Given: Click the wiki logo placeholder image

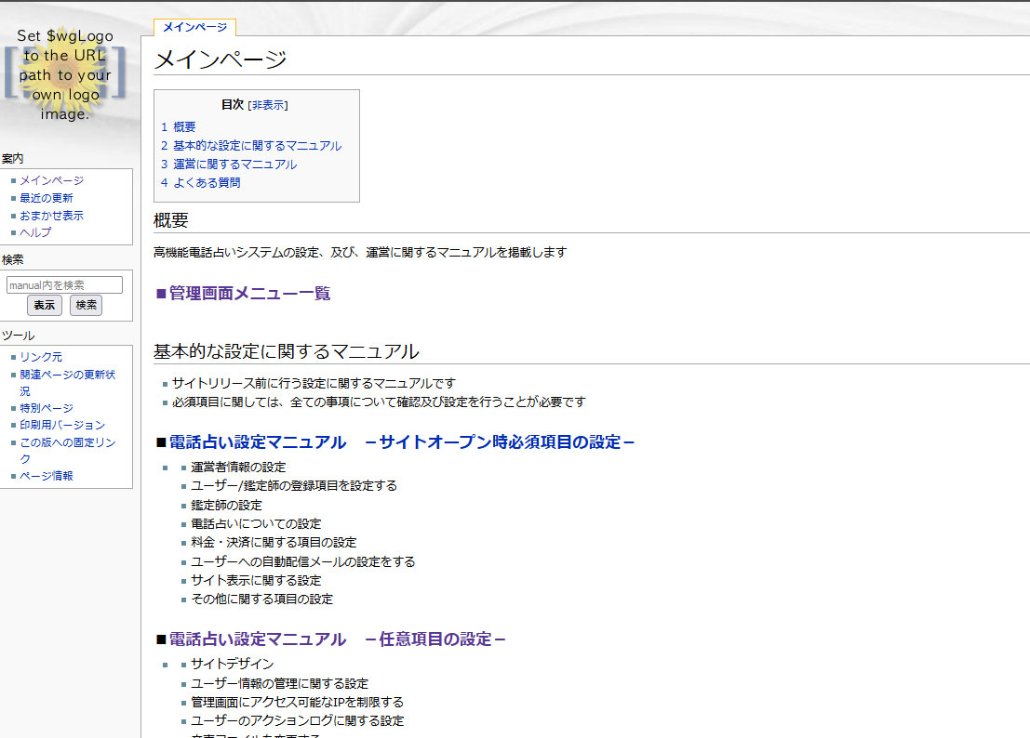Looking at the screenshot, I should [64, 74].
